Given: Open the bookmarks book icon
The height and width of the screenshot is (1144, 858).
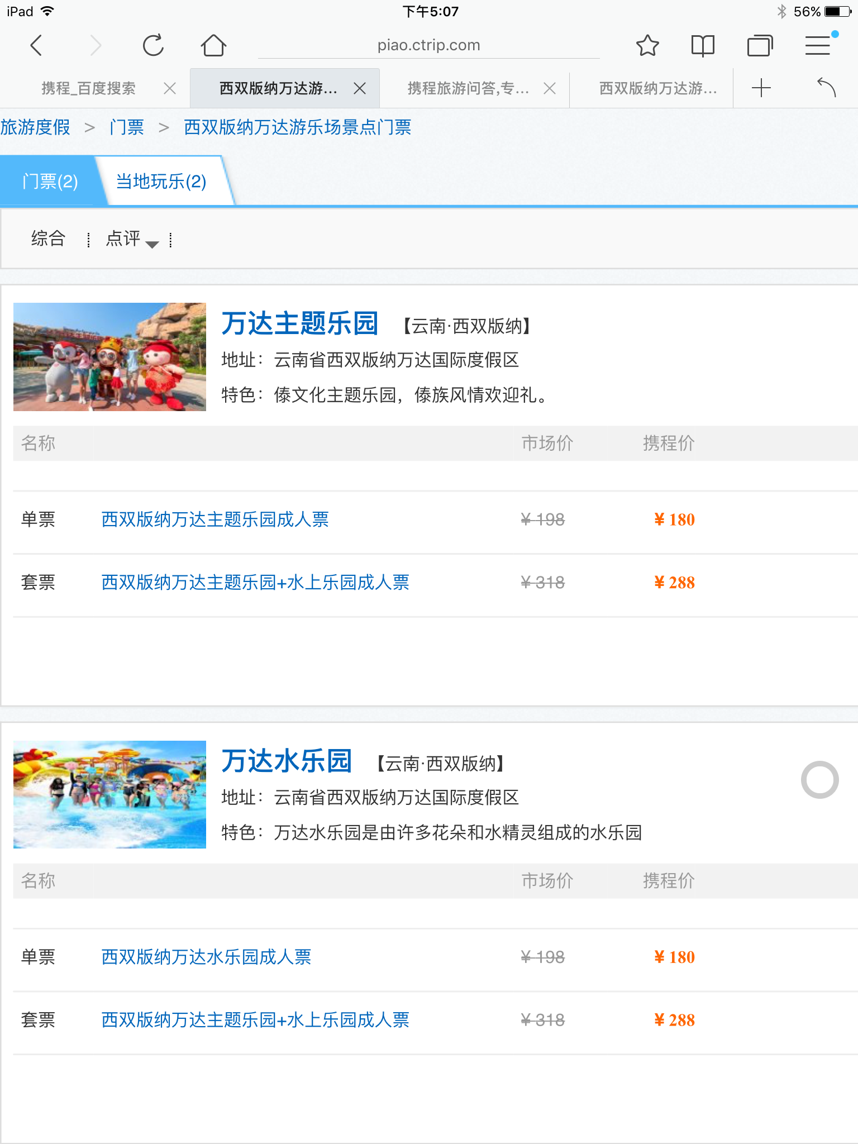Looking at the screenshot, I should coord(703,45).
